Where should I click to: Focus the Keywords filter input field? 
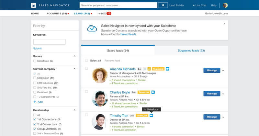(49, 42)
